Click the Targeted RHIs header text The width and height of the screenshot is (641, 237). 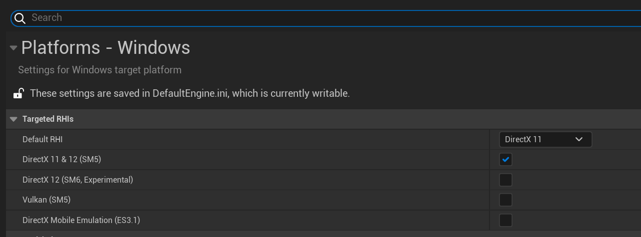48,119
